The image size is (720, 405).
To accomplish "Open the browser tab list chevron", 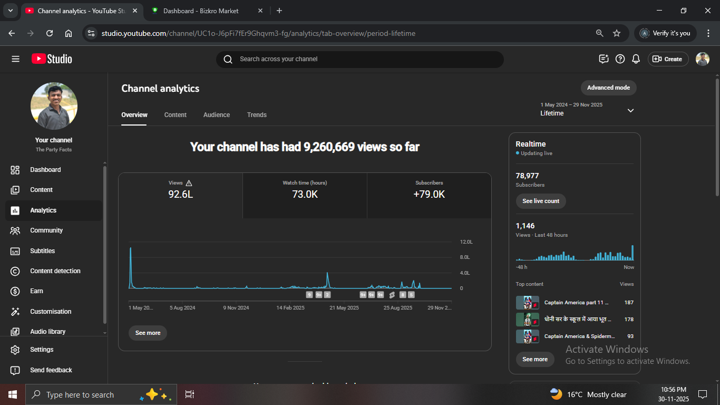I will 10,11.
